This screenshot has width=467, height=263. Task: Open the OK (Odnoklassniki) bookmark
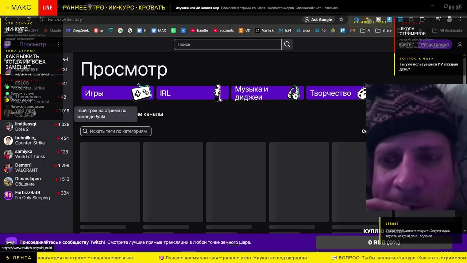tap(244, 30)
